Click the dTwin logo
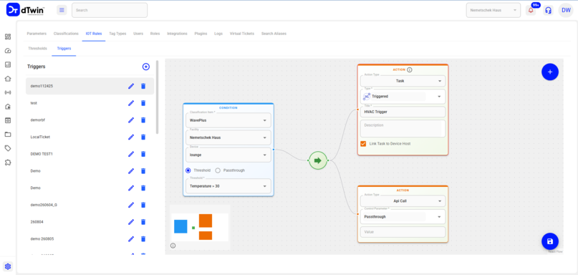 pos(26,10)
